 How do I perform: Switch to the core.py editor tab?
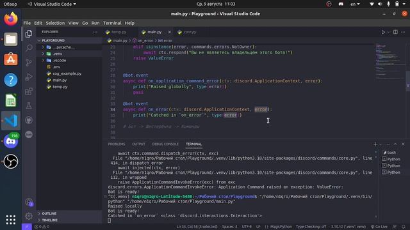pyautogui.click(x=190, y=32)
